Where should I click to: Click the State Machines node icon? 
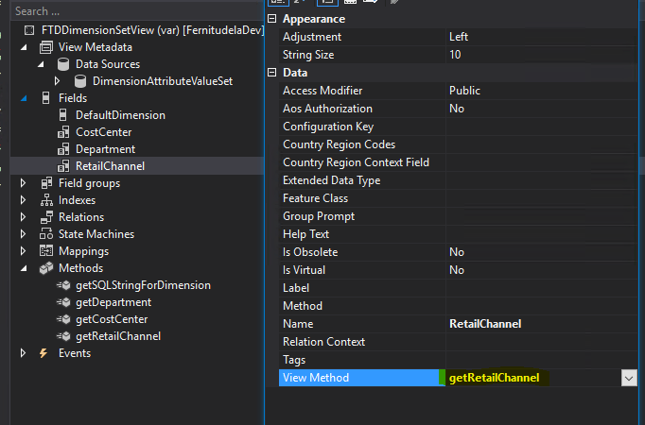click(x=45, y=234)
